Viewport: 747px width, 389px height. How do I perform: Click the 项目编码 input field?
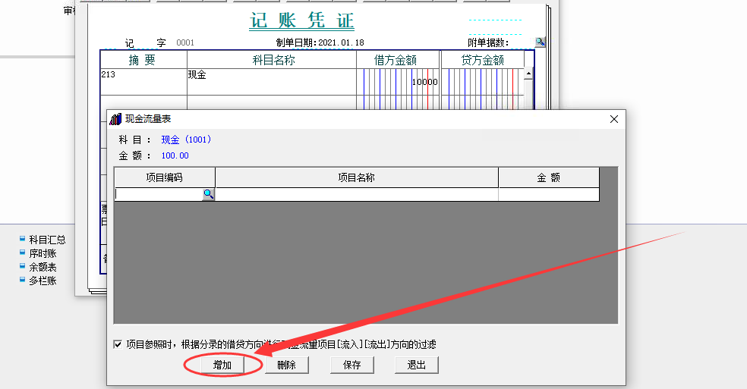(159, 194)
